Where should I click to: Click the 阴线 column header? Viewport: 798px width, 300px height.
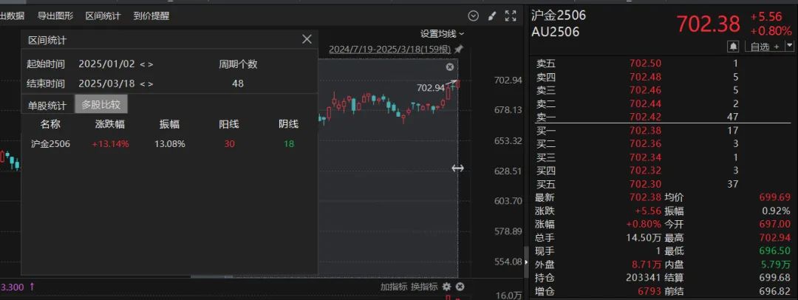click(x=289, y=124)
